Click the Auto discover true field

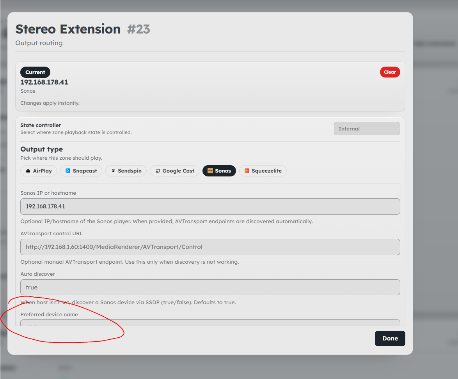(210, 287)
